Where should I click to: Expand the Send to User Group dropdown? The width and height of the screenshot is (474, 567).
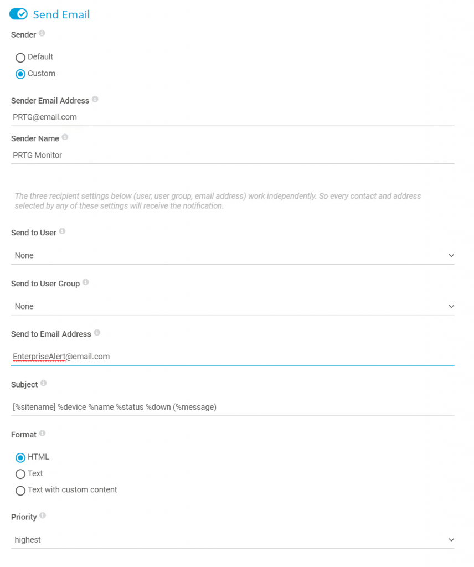[233, 307]
